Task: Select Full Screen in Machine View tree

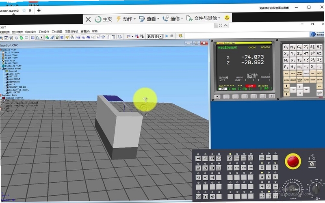Action: (x=12, y=52)
